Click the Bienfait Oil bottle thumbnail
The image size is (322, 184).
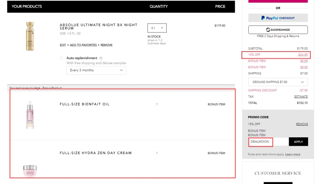pos(30,115)
